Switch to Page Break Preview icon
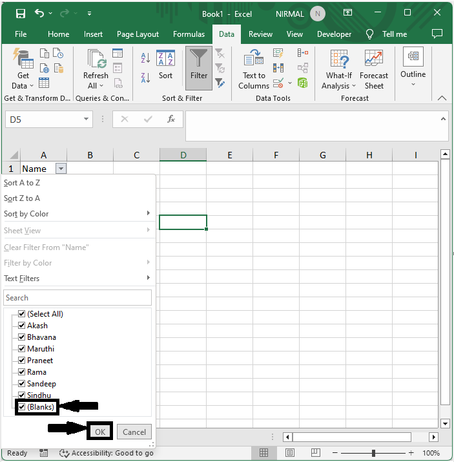 point(316,452)
